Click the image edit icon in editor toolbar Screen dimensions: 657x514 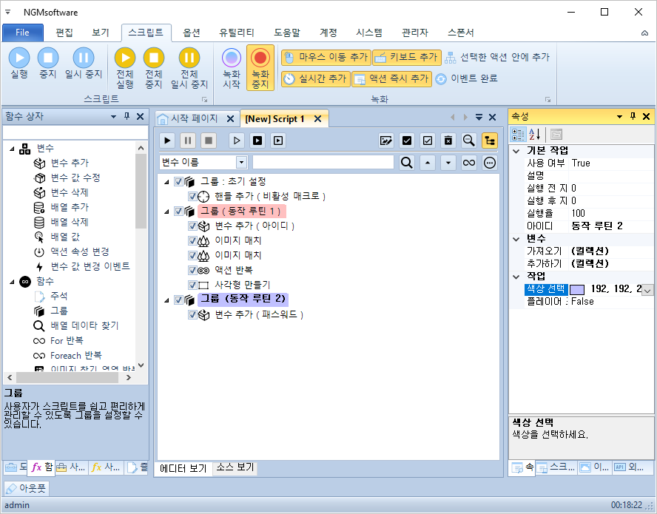(x=386, y=141)
